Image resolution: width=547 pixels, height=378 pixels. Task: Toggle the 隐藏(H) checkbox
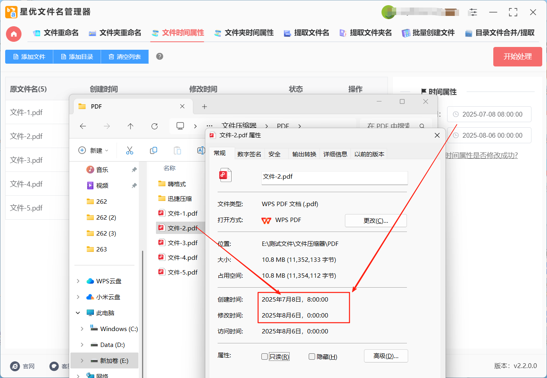coord(312,357)
